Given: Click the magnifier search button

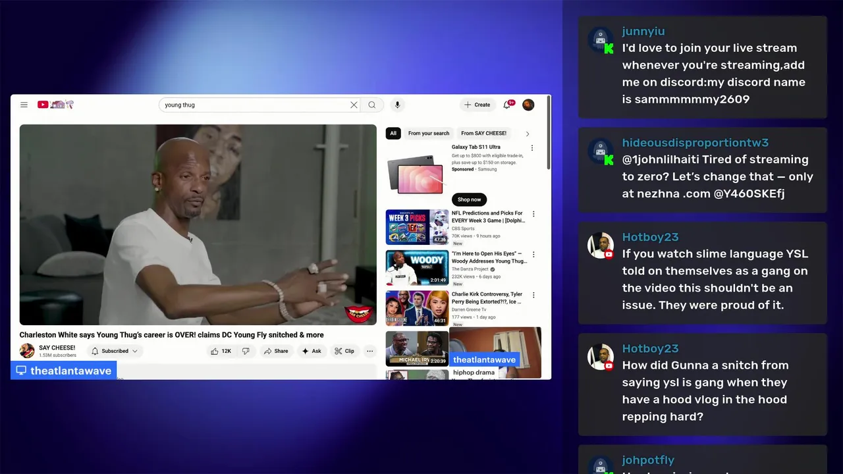Looking at the screenshot, I should point(372,105).
